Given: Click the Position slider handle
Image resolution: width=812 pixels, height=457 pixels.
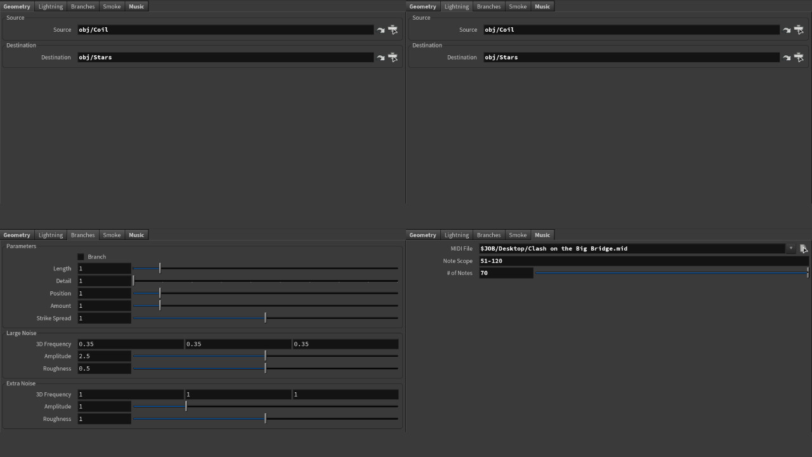Looking at the screenshot, I should (160, 293).
